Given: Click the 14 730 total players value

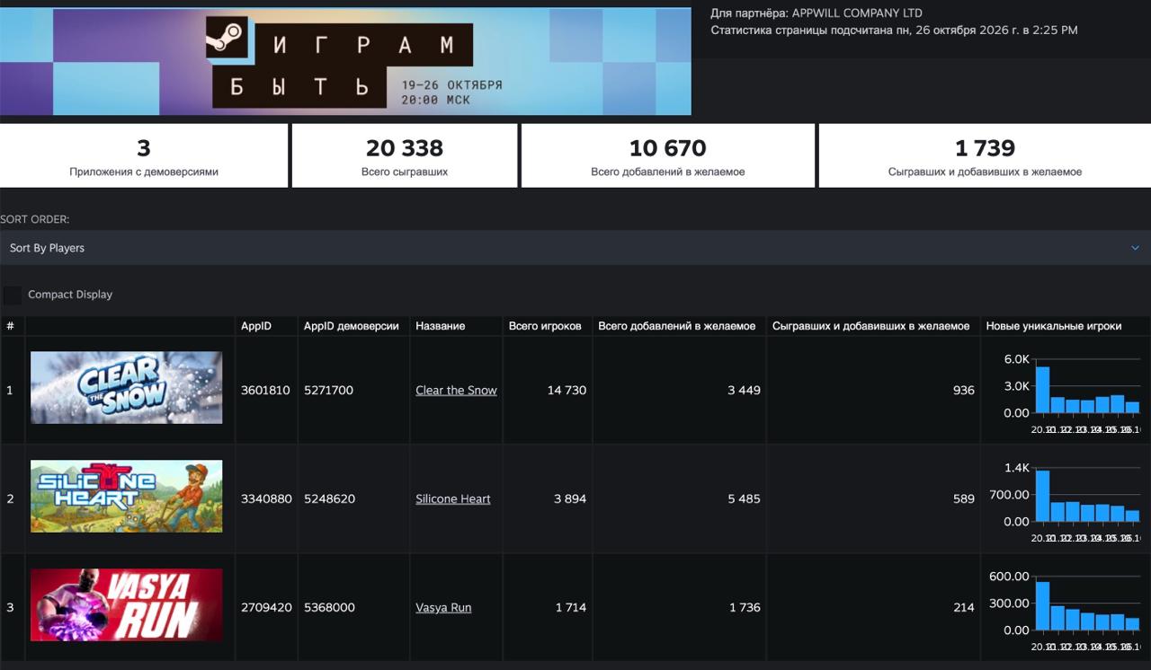Looking at the screenshot, I should pyautogui.click(x=567, y=391).
